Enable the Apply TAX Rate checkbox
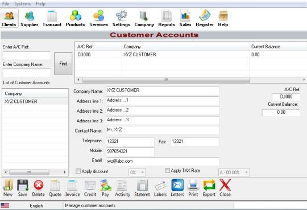 click(x=167, y=170)
